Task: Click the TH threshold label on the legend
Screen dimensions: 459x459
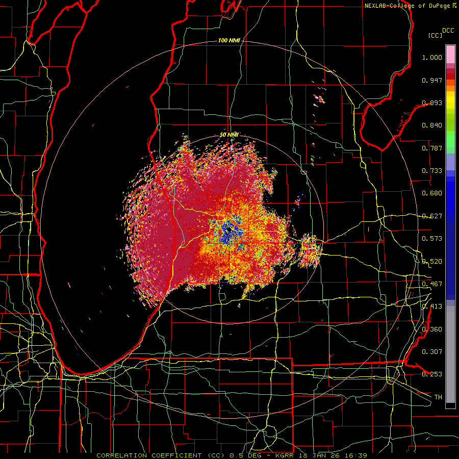Action: tap(438, 397)
